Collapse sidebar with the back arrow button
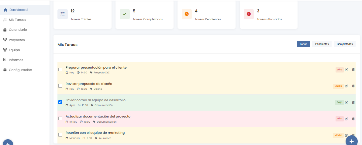Screen dimensions: 362x145 tap(8, 143)
